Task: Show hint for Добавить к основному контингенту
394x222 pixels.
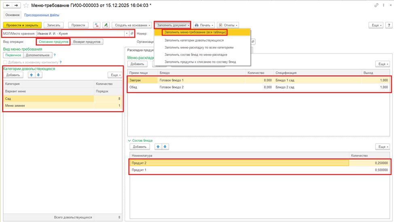Action: 61,62
